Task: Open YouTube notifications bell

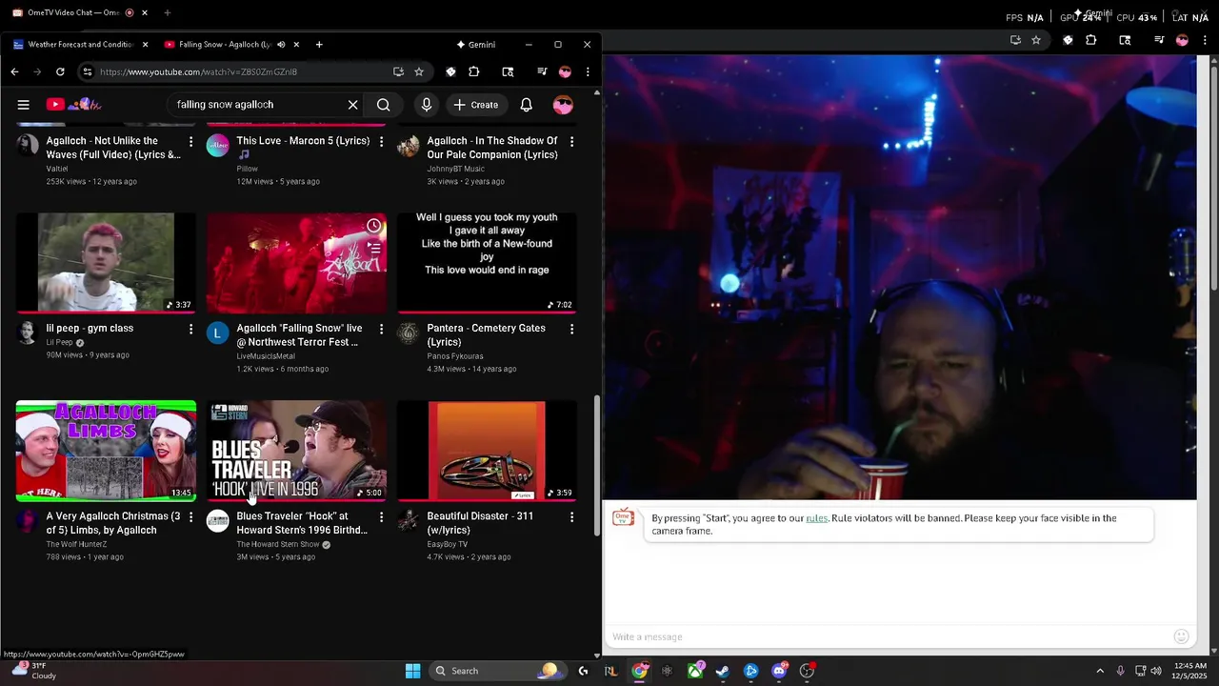Action: coord(526,105)
